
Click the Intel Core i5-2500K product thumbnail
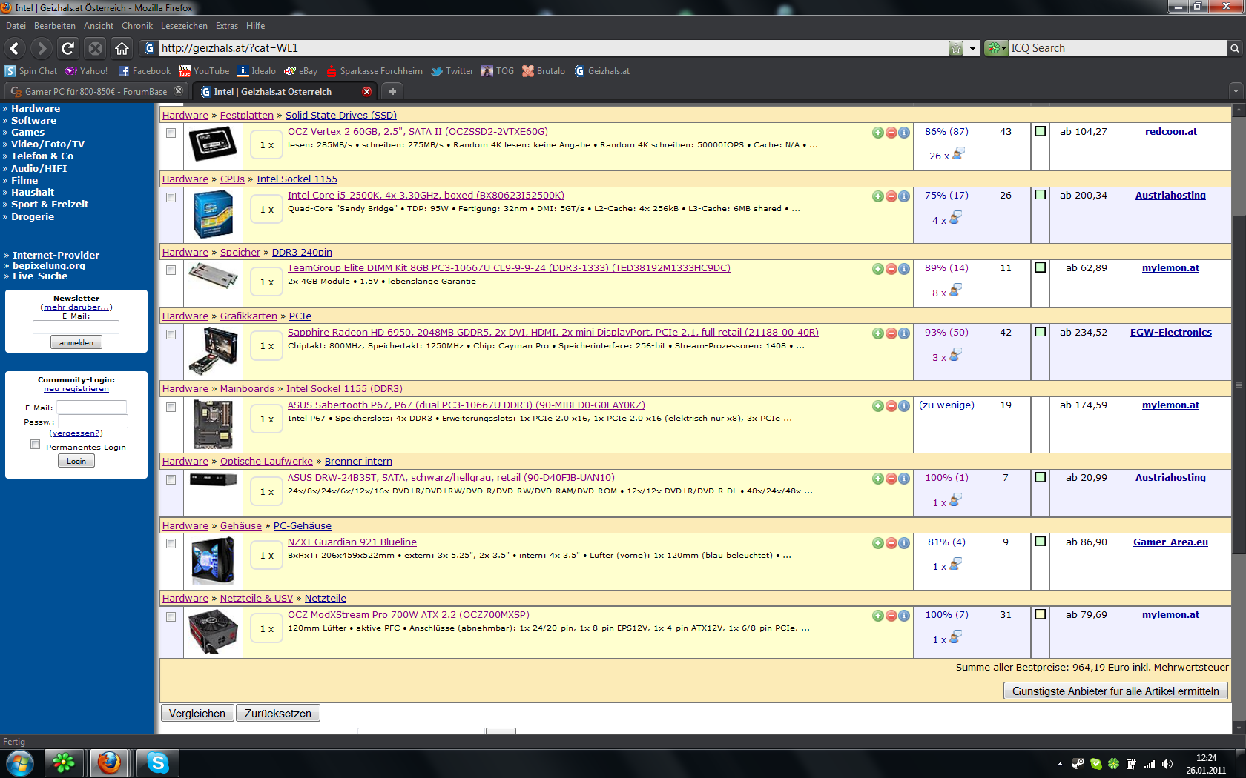coord(213,215)
